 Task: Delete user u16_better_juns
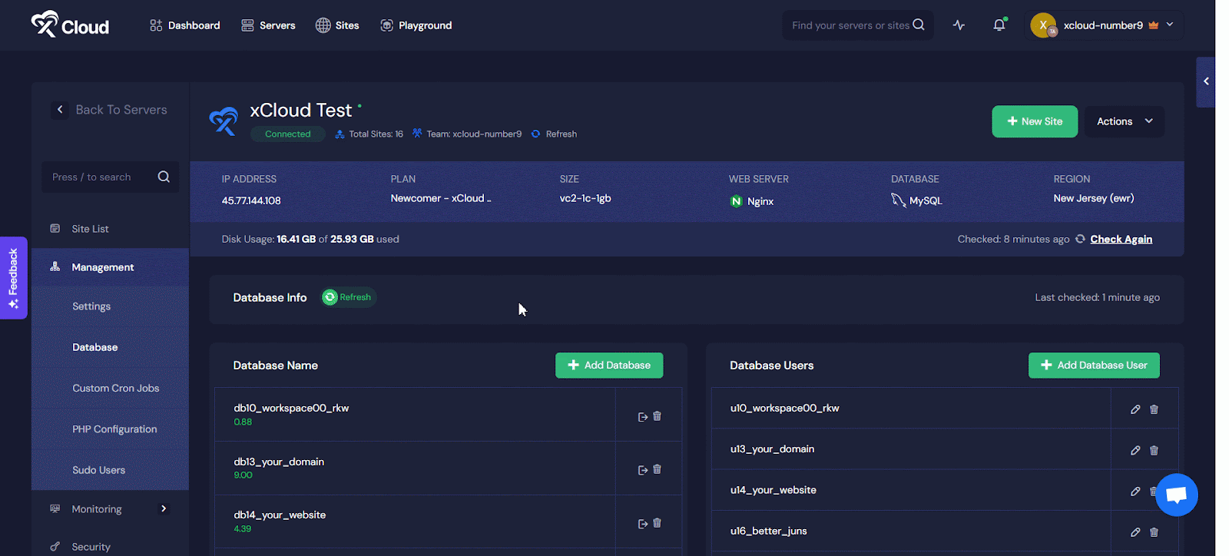[1154, 532]
